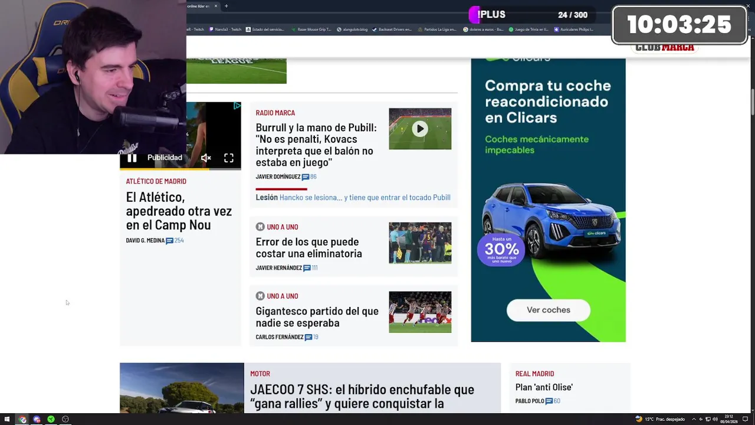755x425 pixels.
Task: Open 'Backseat Drivers' bookmark
Action: [392, 29]
